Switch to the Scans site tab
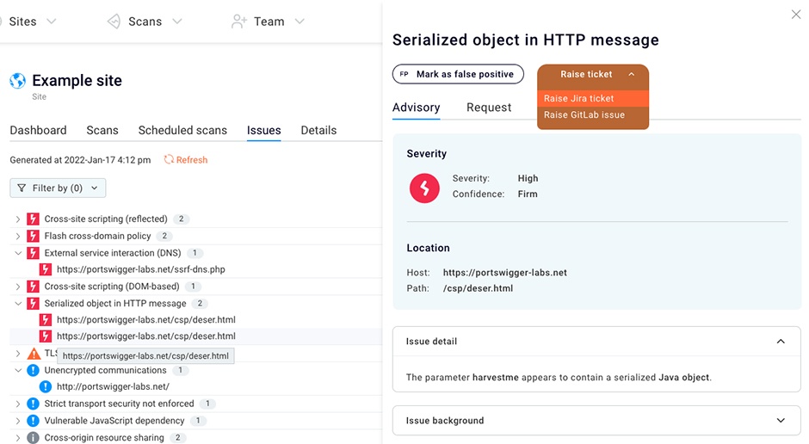 tap(102, 131)
